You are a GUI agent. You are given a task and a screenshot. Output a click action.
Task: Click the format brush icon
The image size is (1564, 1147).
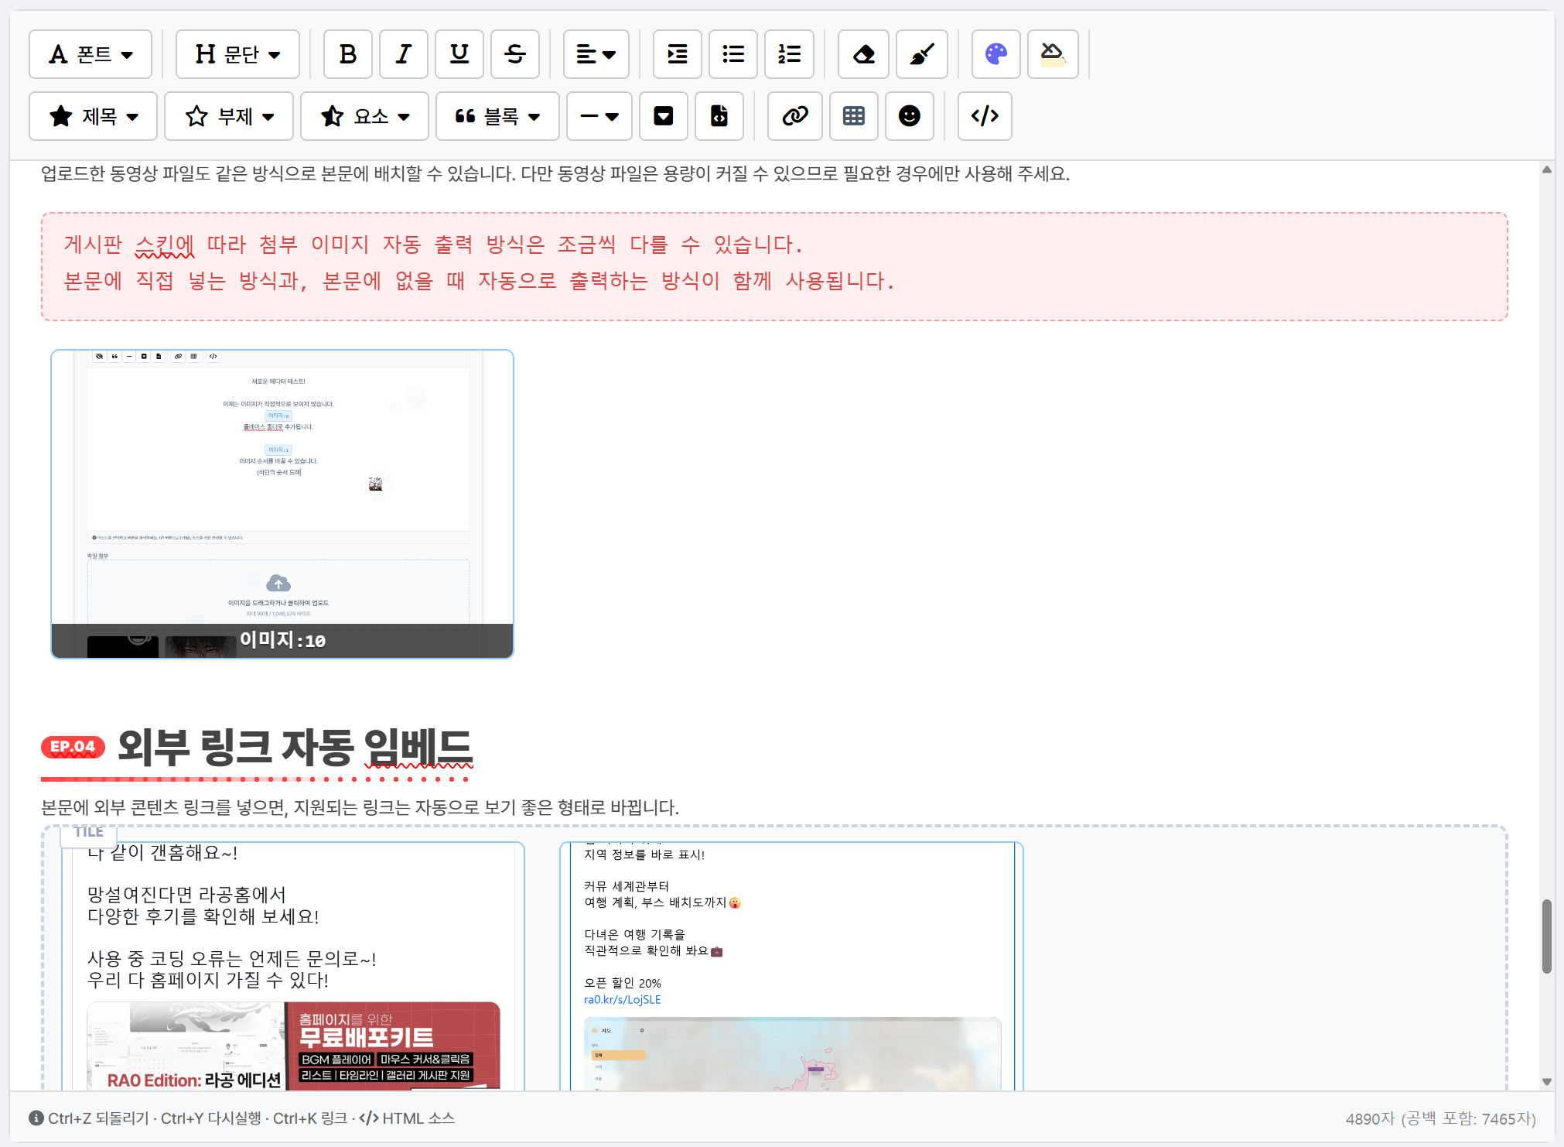(x=922, y=54)
